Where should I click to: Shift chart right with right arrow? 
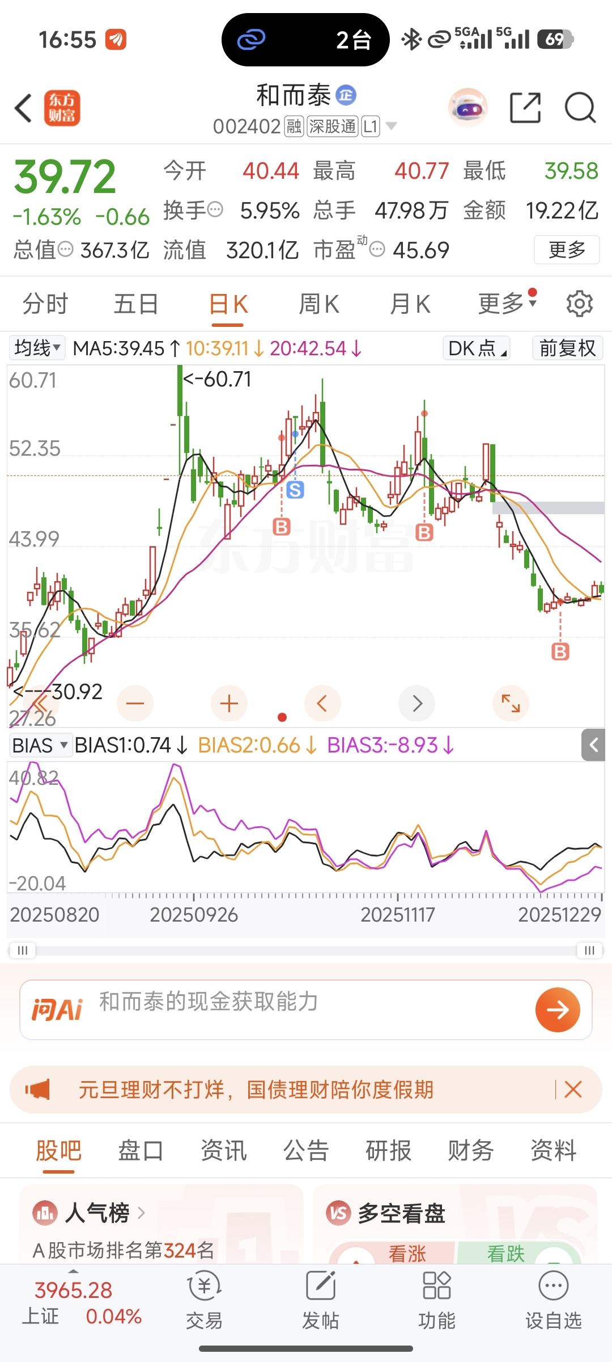(x=417, y=704)
